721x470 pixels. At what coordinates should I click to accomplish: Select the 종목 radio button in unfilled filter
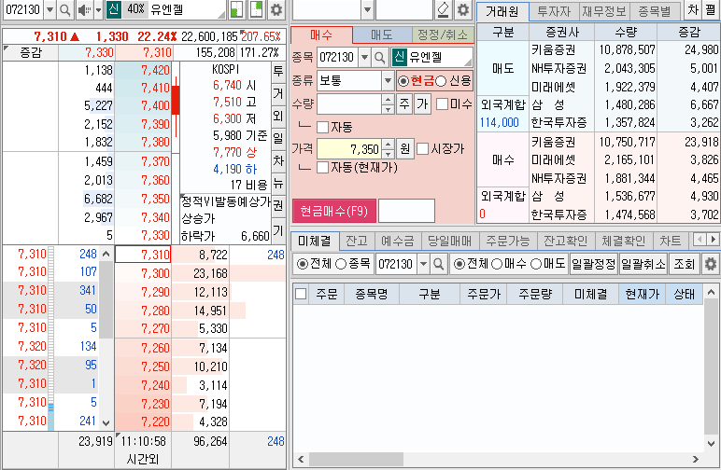(x=341, y=264)
